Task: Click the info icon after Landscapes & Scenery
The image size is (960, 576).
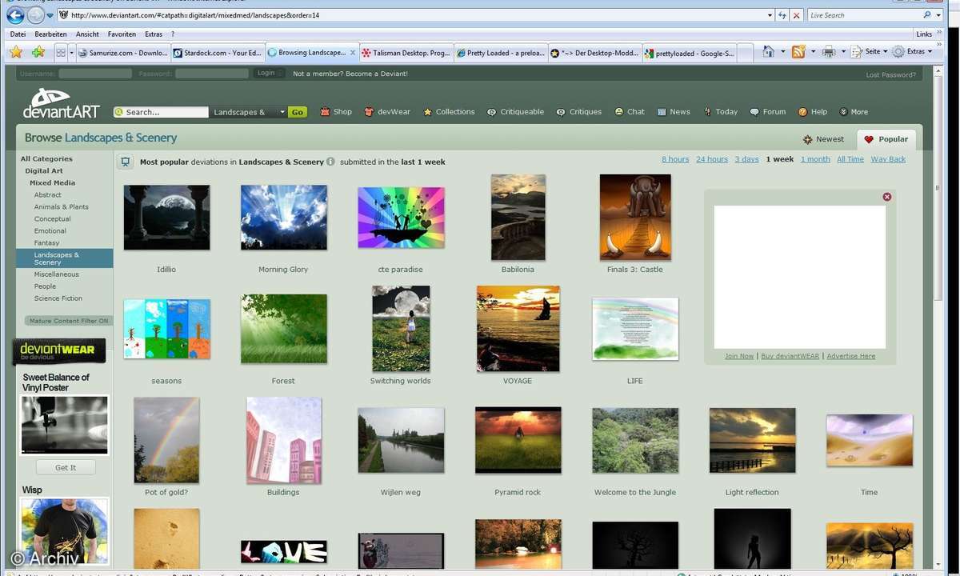Action: (330, 162)
